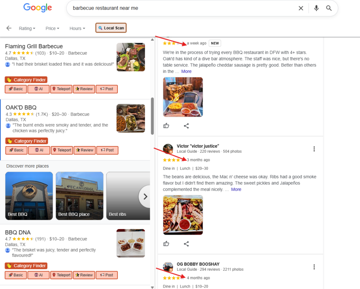The image size is (360, 289).
Task: Open Category Finder for Flaming Grill Barbecue
Action: 26,80
